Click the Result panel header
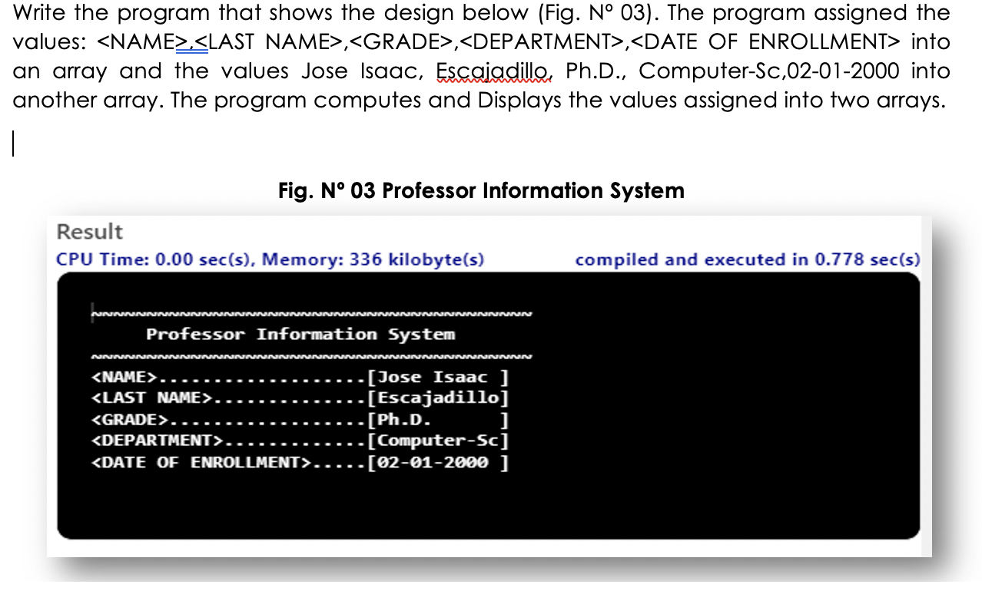The width and height of the screenshot is (982, 614). tap(88, 231)
